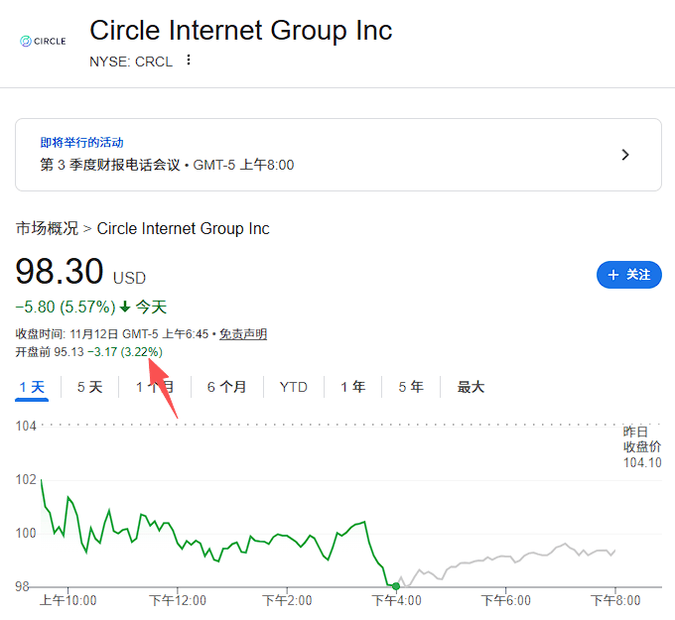Click the Circle Internet Group Inc breadcrumb

pos(183,228)
